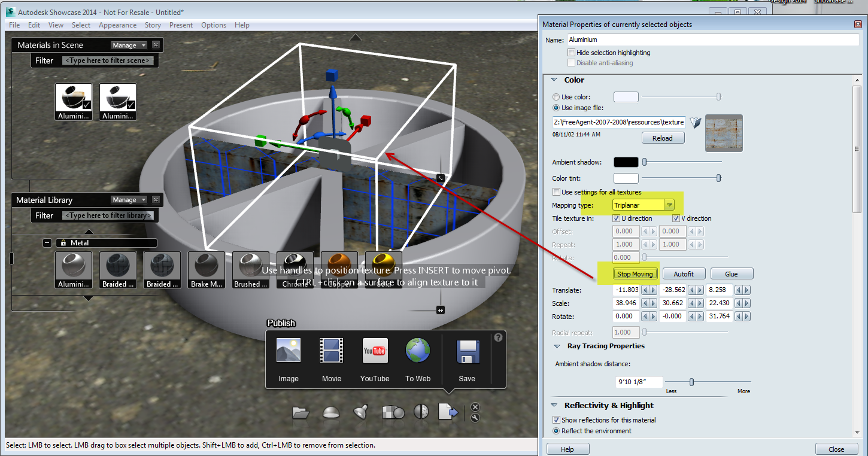Open Manage dropdown in Materials in Scene
The image size is (868, 456).
[129, 45]
